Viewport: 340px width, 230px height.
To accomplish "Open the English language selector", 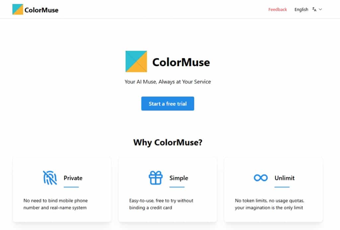I will pyautogui.click(x=301, y=10).
